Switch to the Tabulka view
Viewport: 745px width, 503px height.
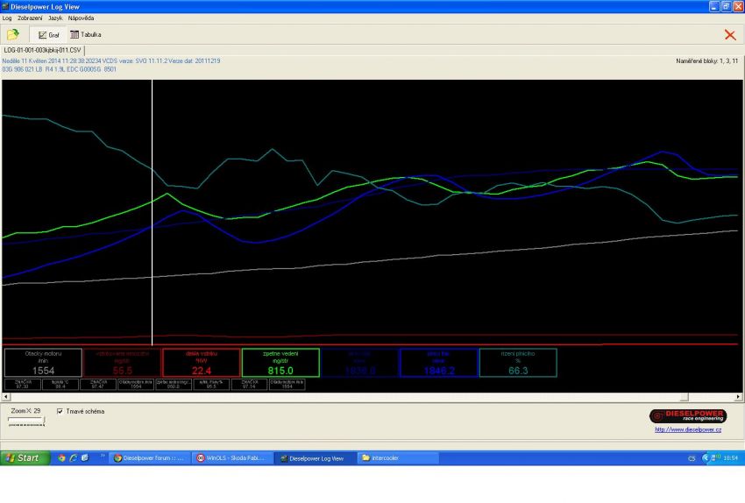coord(86,34)
